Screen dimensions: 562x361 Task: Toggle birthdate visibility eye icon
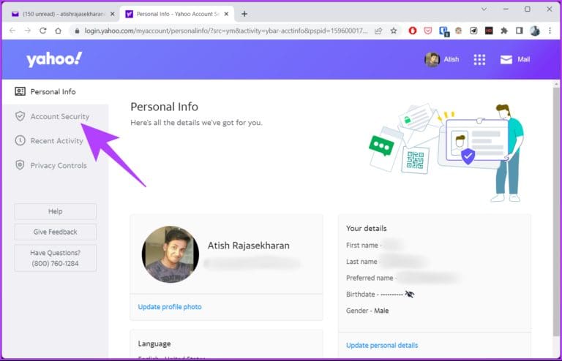click(x=409, y=294)
